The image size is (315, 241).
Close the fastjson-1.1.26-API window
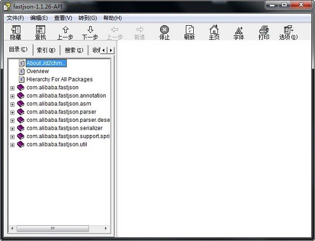click(301, 5)
